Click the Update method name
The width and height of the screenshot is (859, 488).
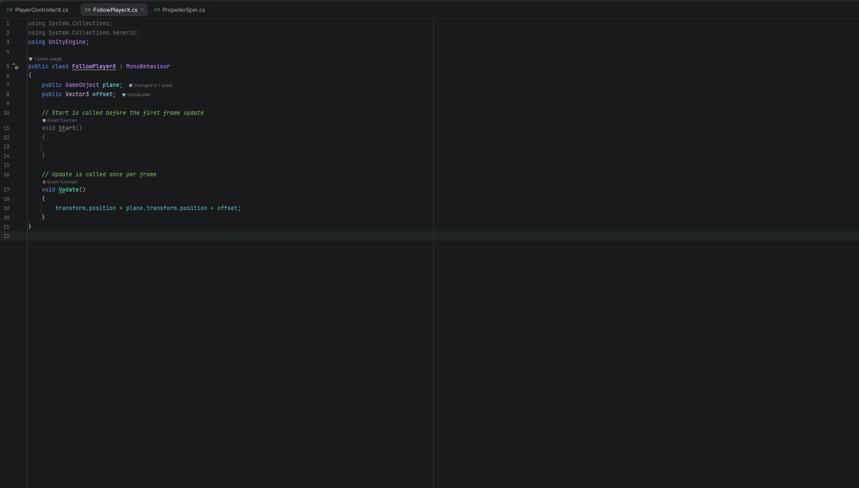click(x=68, y=189)
